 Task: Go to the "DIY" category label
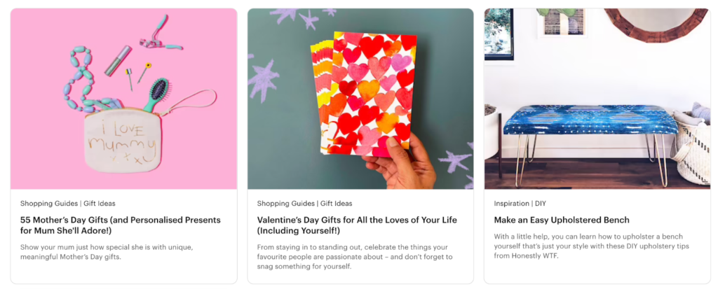pyautogui.click(x=541, y=204)
